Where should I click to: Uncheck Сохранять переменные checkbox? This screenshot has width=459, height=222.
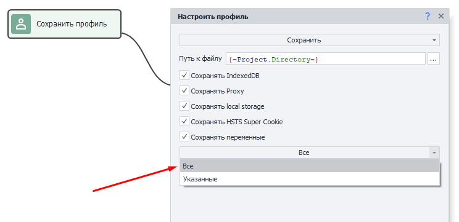(x=184, y=137)
